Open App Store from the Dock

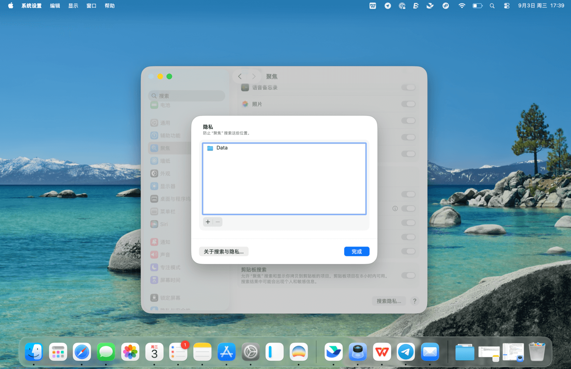tap(226, 352)
